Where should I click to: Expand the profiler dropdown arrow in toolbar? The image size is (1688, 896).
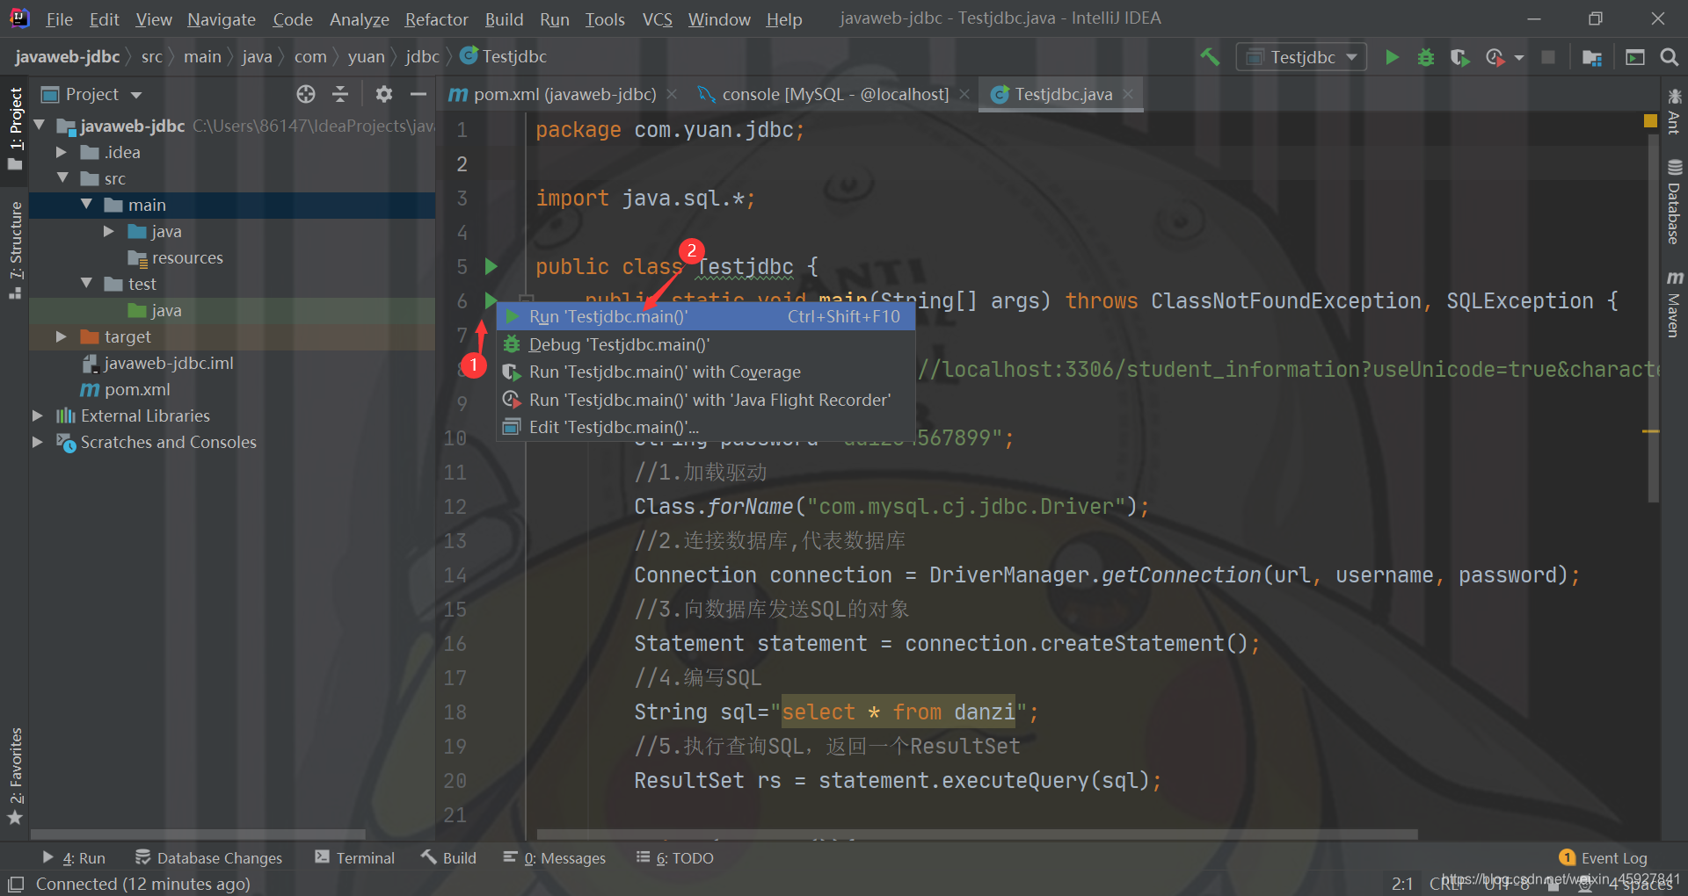tap(1519, 58)
